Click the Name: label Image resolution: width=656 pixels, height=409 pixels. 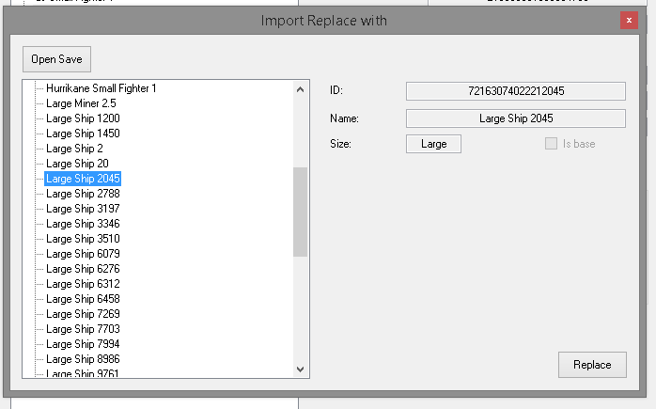[344, 118]
